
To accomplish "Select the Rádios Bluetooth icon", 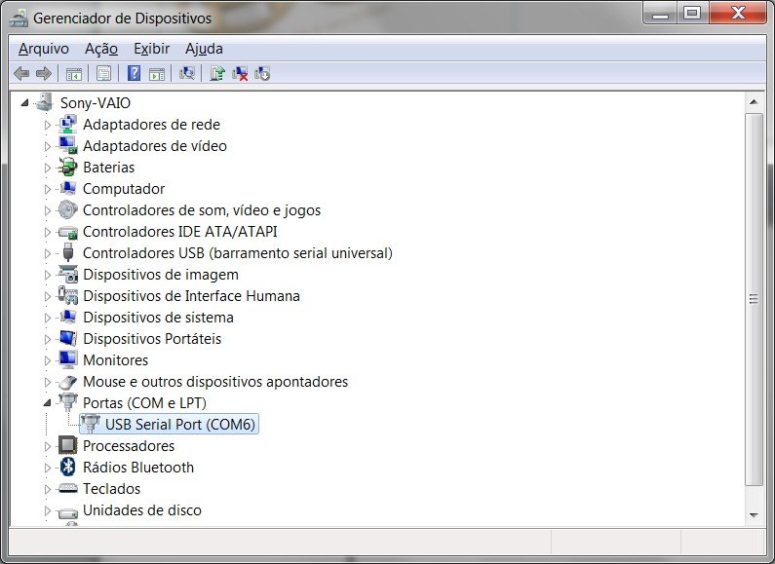I will (67, 468).
